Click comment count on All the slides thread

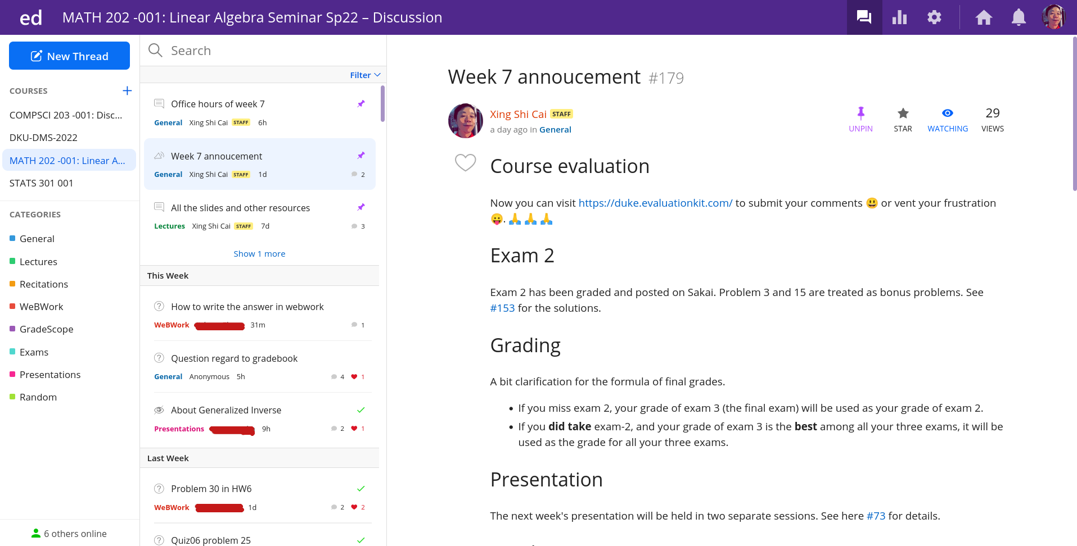(x=358, y=226)
